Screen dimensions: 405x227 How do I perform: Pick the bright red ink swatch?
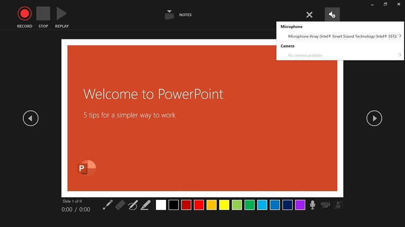point(198,205)
